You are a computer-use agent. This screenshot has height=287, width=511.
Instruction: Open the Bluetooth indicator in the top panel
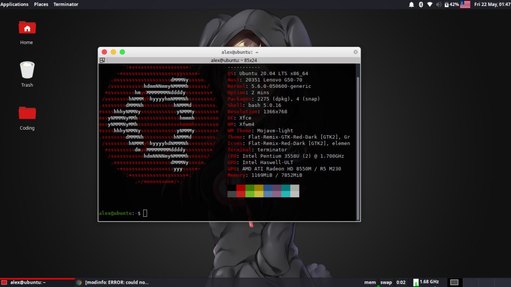pyautogui.click(x=421, y=4)
